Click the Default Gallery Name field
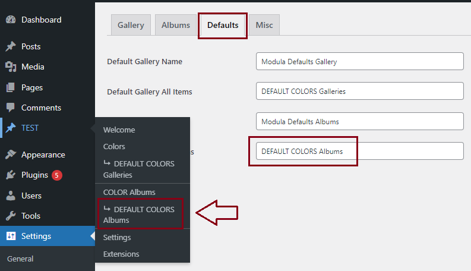Image resolution: width=471 pixels, height=271 pixels. 359,61
